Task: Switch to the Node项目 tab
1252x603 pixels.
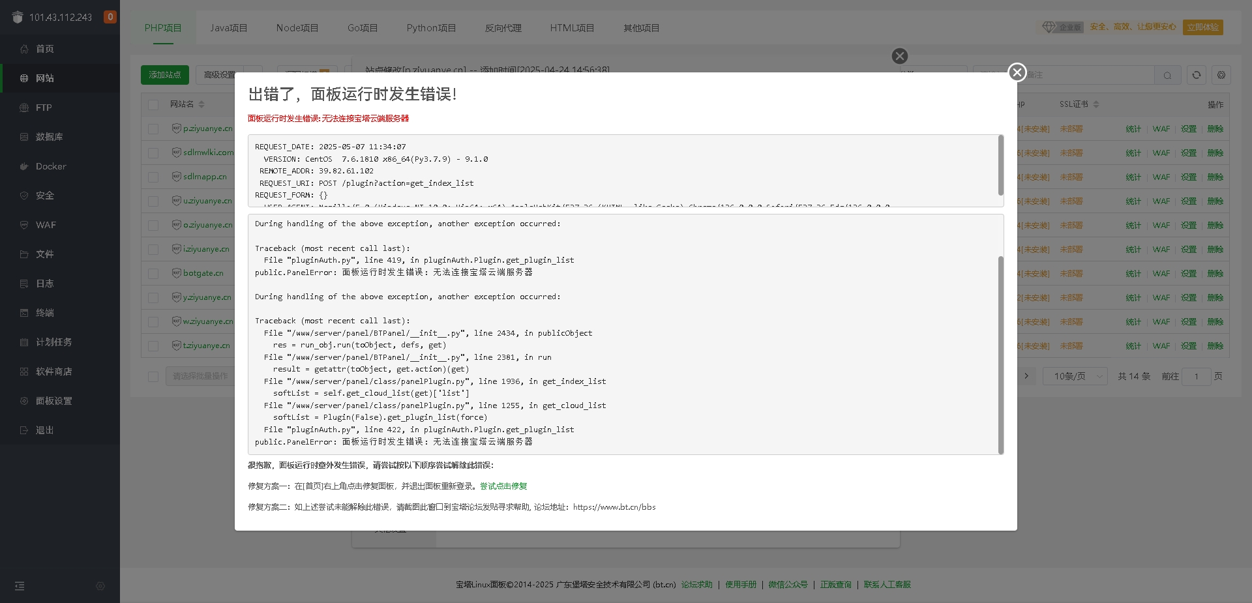Action: [x=297, y=28]
